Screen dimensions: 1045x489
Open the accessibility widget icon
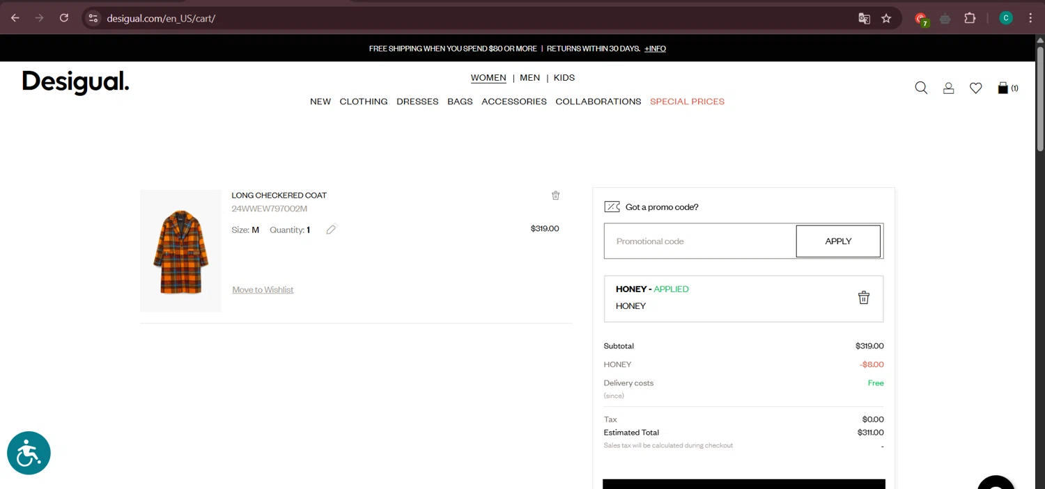pos(29,453)
